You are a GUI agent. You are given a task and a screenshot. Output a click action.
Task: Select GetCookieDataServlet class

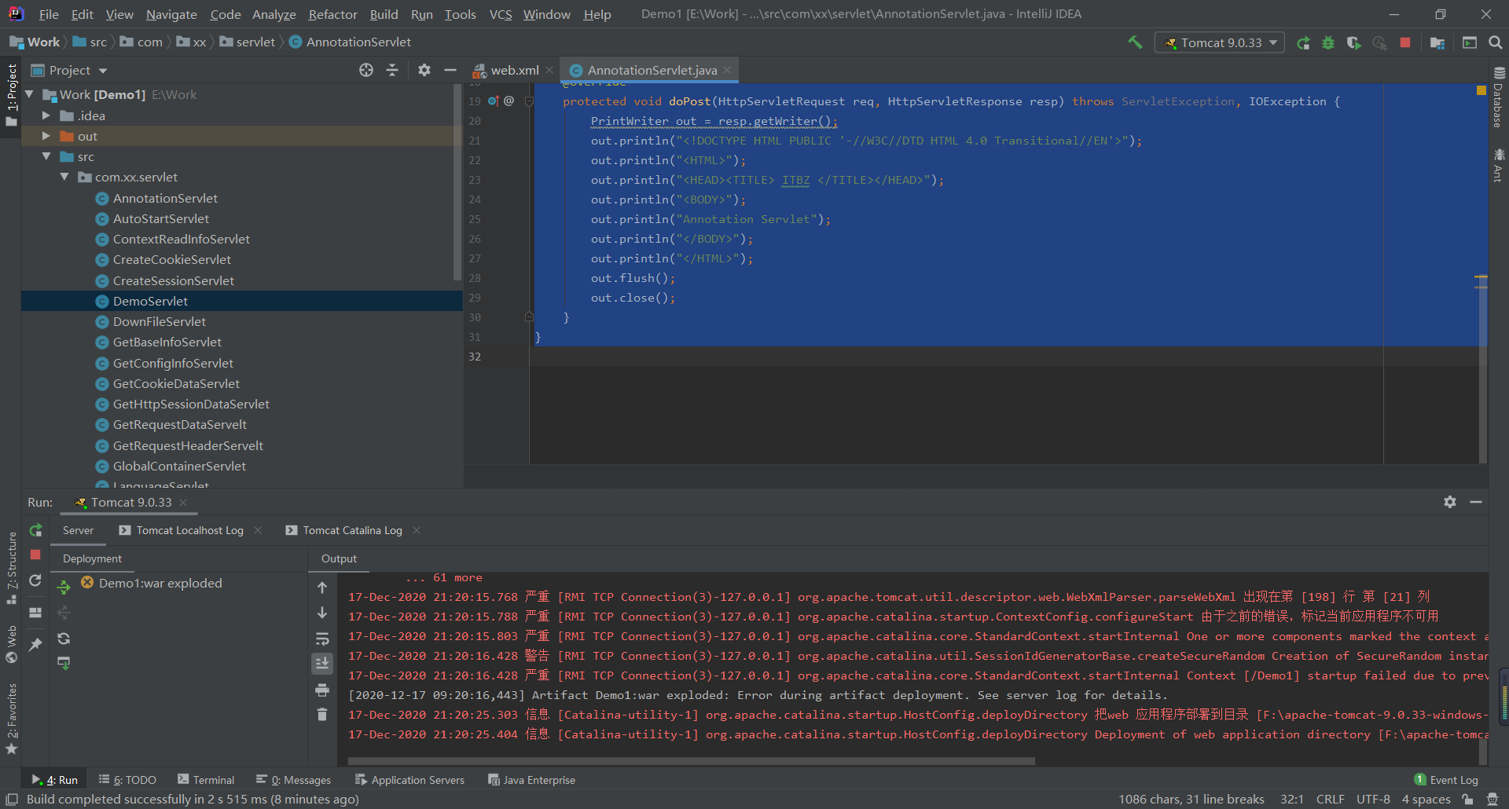pos(176,383)
